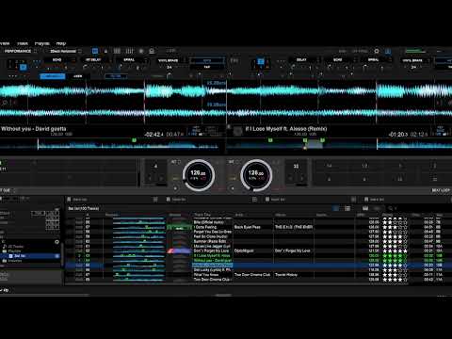Open left FX ECHO effect dropdown
Screen dimensions: 452x339
59,59
